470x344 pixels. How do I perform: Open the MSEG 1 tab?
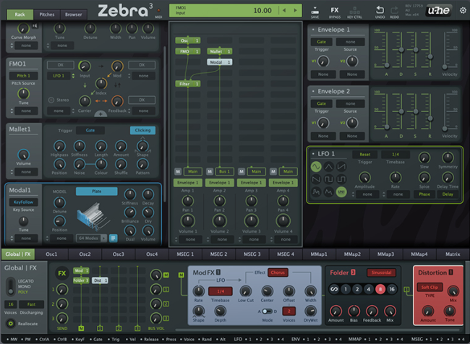click(185, 254)
